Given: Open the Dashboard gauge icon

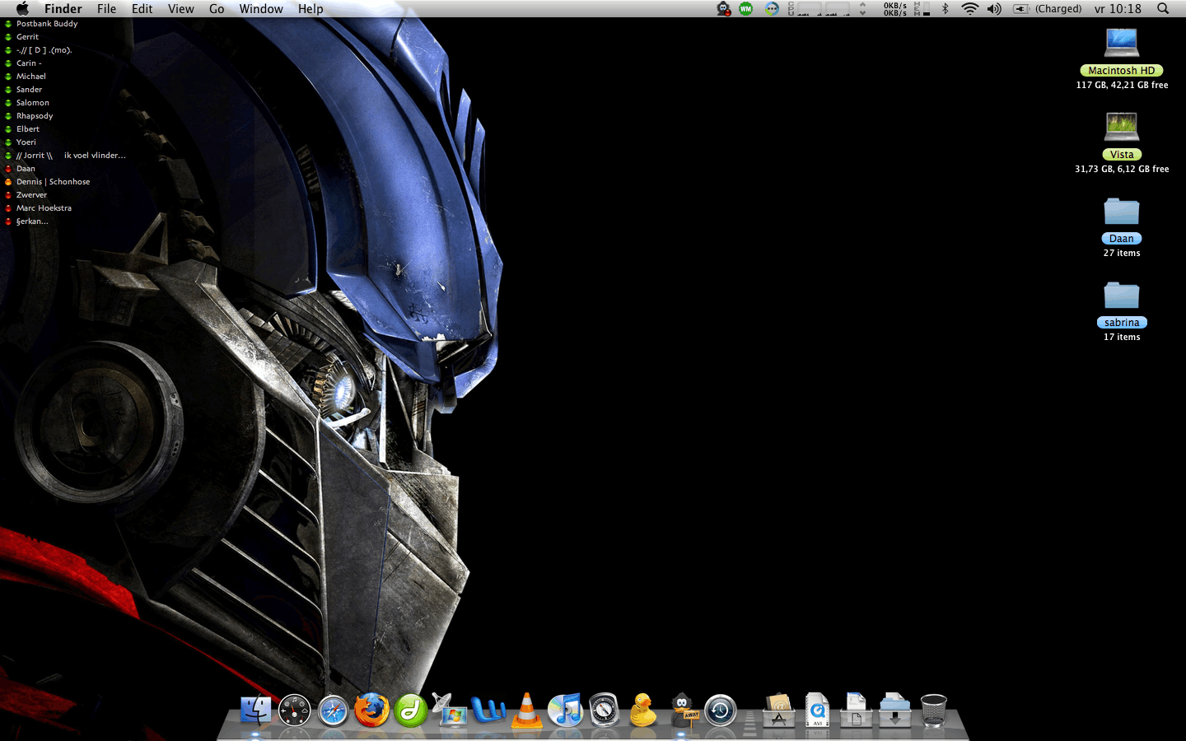Looking at the screenshot, I should tap(294, 711).
